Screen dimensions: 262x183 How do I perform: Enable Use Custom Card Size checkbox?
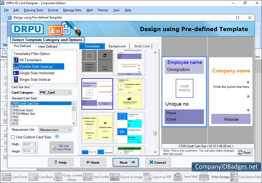click(13, 137)
